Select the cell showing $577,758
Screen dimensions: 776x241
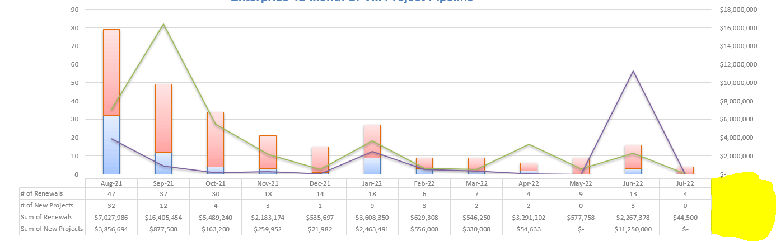click(581, 217)
